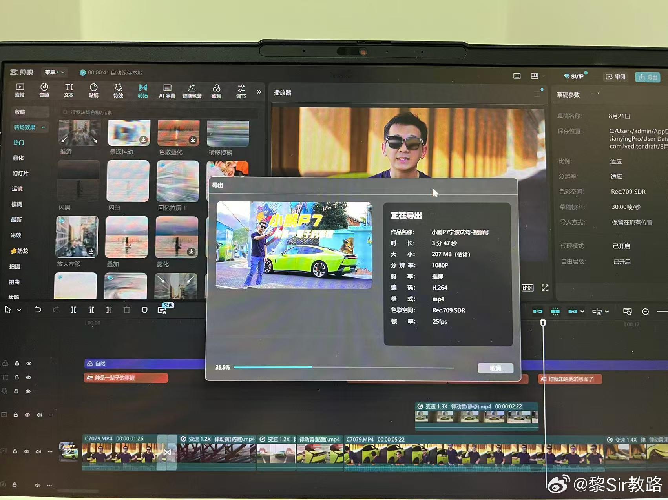Toggle main track magnet icon

[x=538, y=312]
